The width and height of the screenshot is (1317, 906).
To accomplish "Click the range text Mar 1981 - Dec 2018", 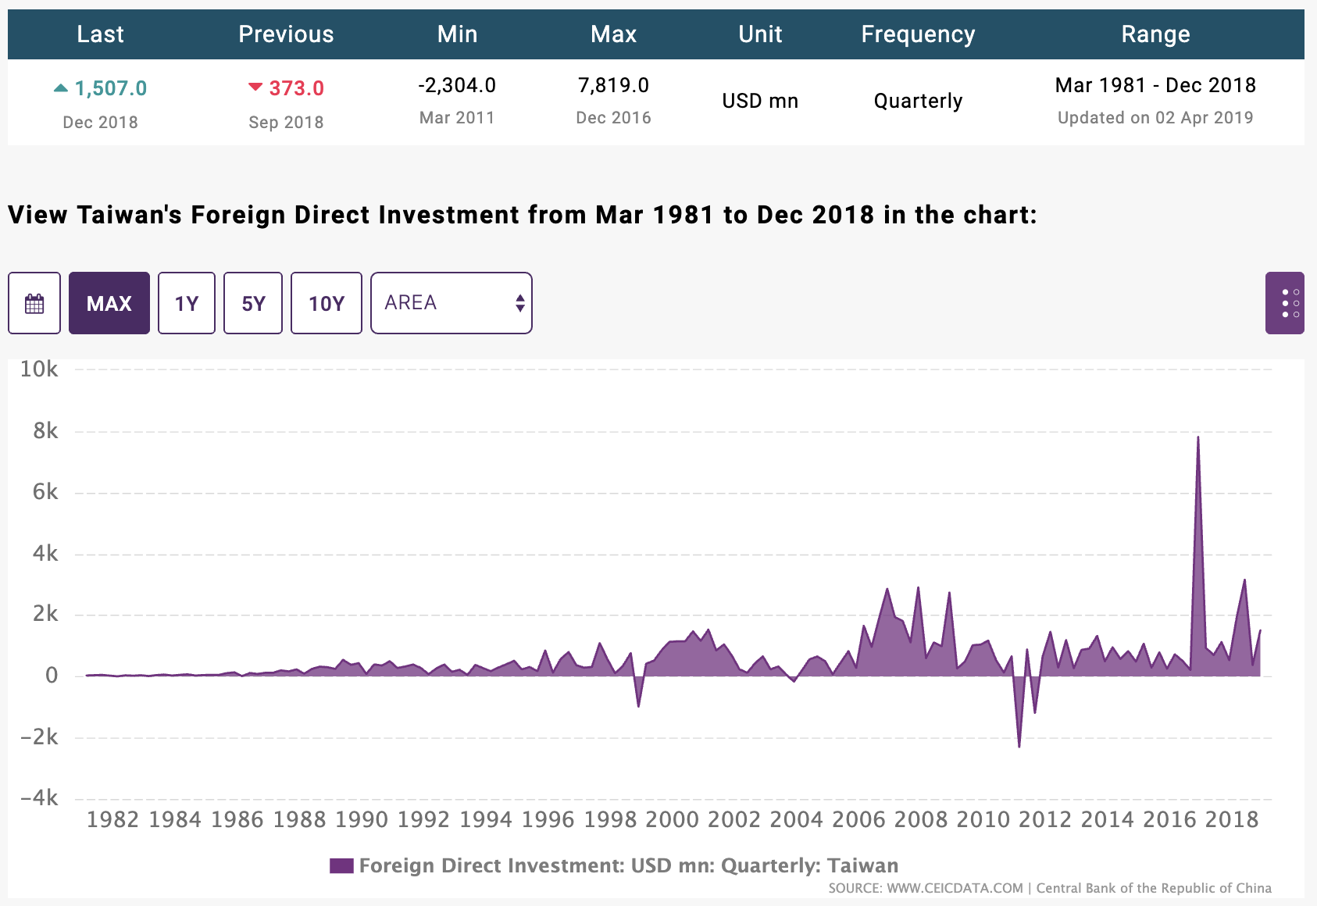I will pyautogui.click(x=1155, y=85).
